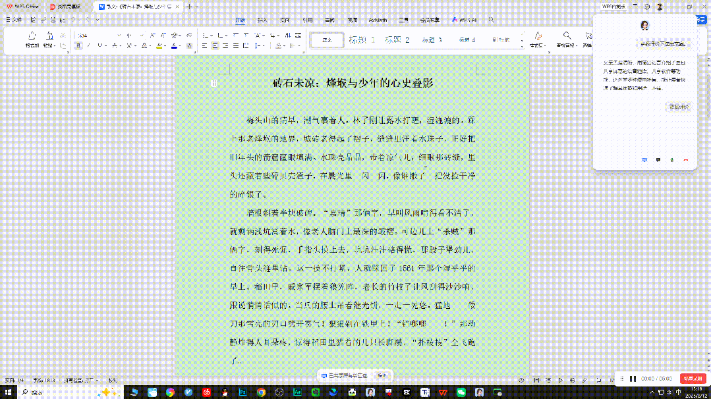Click the Decrease indent icon
Viewport: 711px width, 399px height.
click(x=236, y=36)
